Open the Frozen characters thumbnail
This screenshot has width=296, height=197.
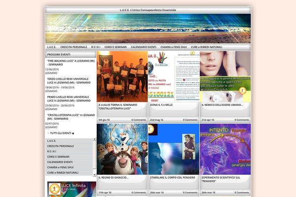pos(122,149)
